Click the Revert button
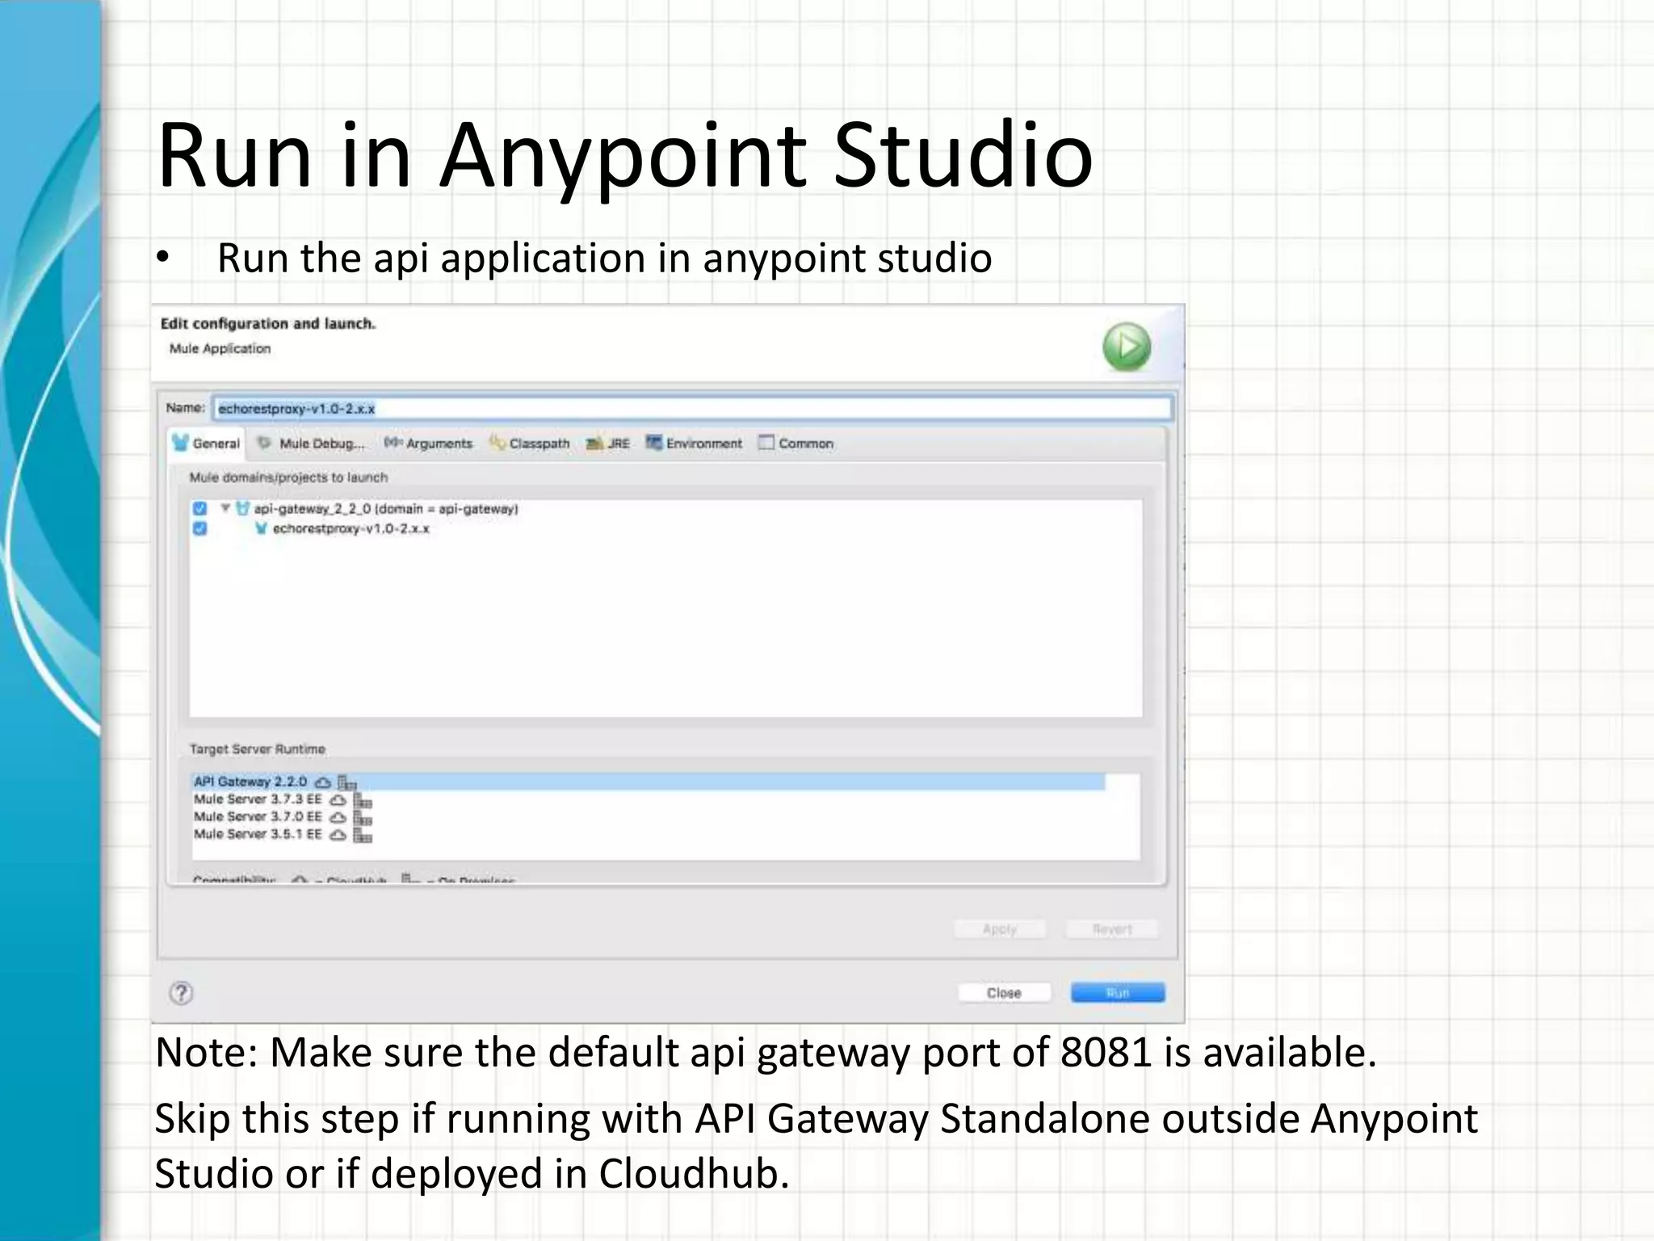 [x=1112, y=929]
